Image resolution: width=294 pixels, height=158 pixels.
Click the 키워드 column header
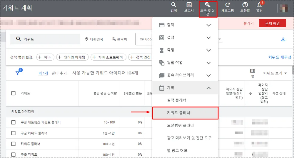[25, 93]
